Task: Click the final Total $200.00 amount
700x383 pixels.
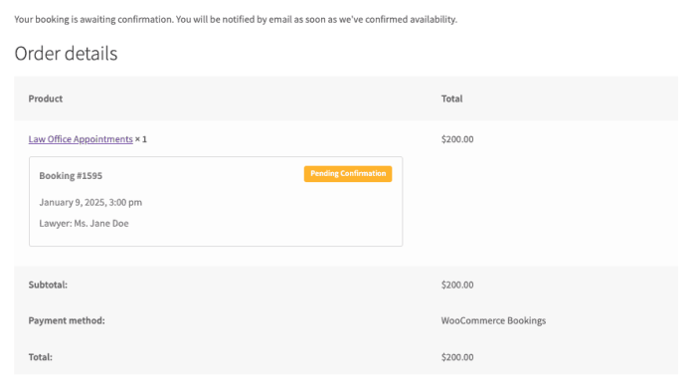Action: point(457,357)
